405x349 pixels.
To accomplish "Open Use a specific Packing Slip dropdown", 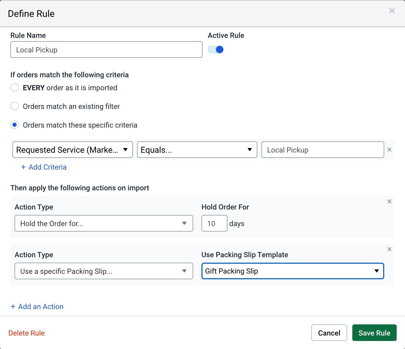I will click(104, 271).
